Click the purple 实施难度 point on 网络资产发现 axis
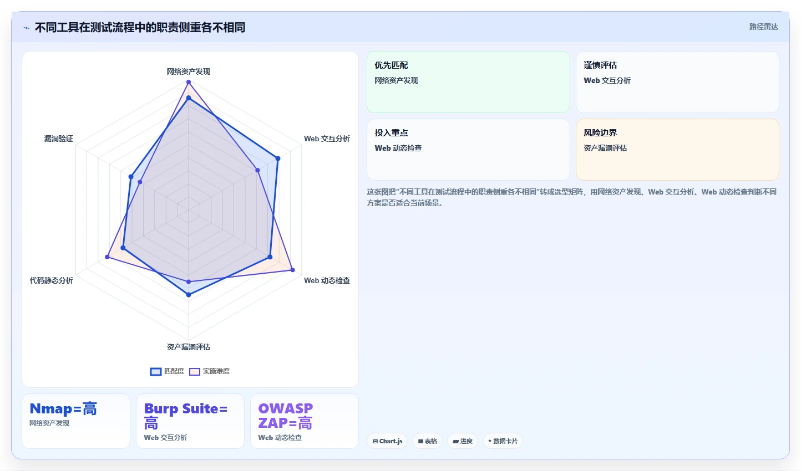 (x=189, y=82)
